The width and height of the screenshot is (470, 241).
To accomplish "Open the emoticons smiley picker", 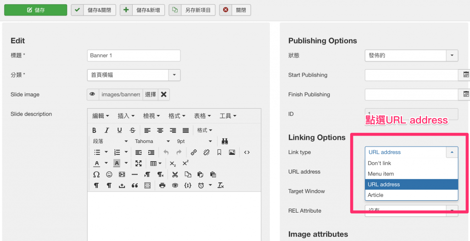I will click(x=109, y=175).
